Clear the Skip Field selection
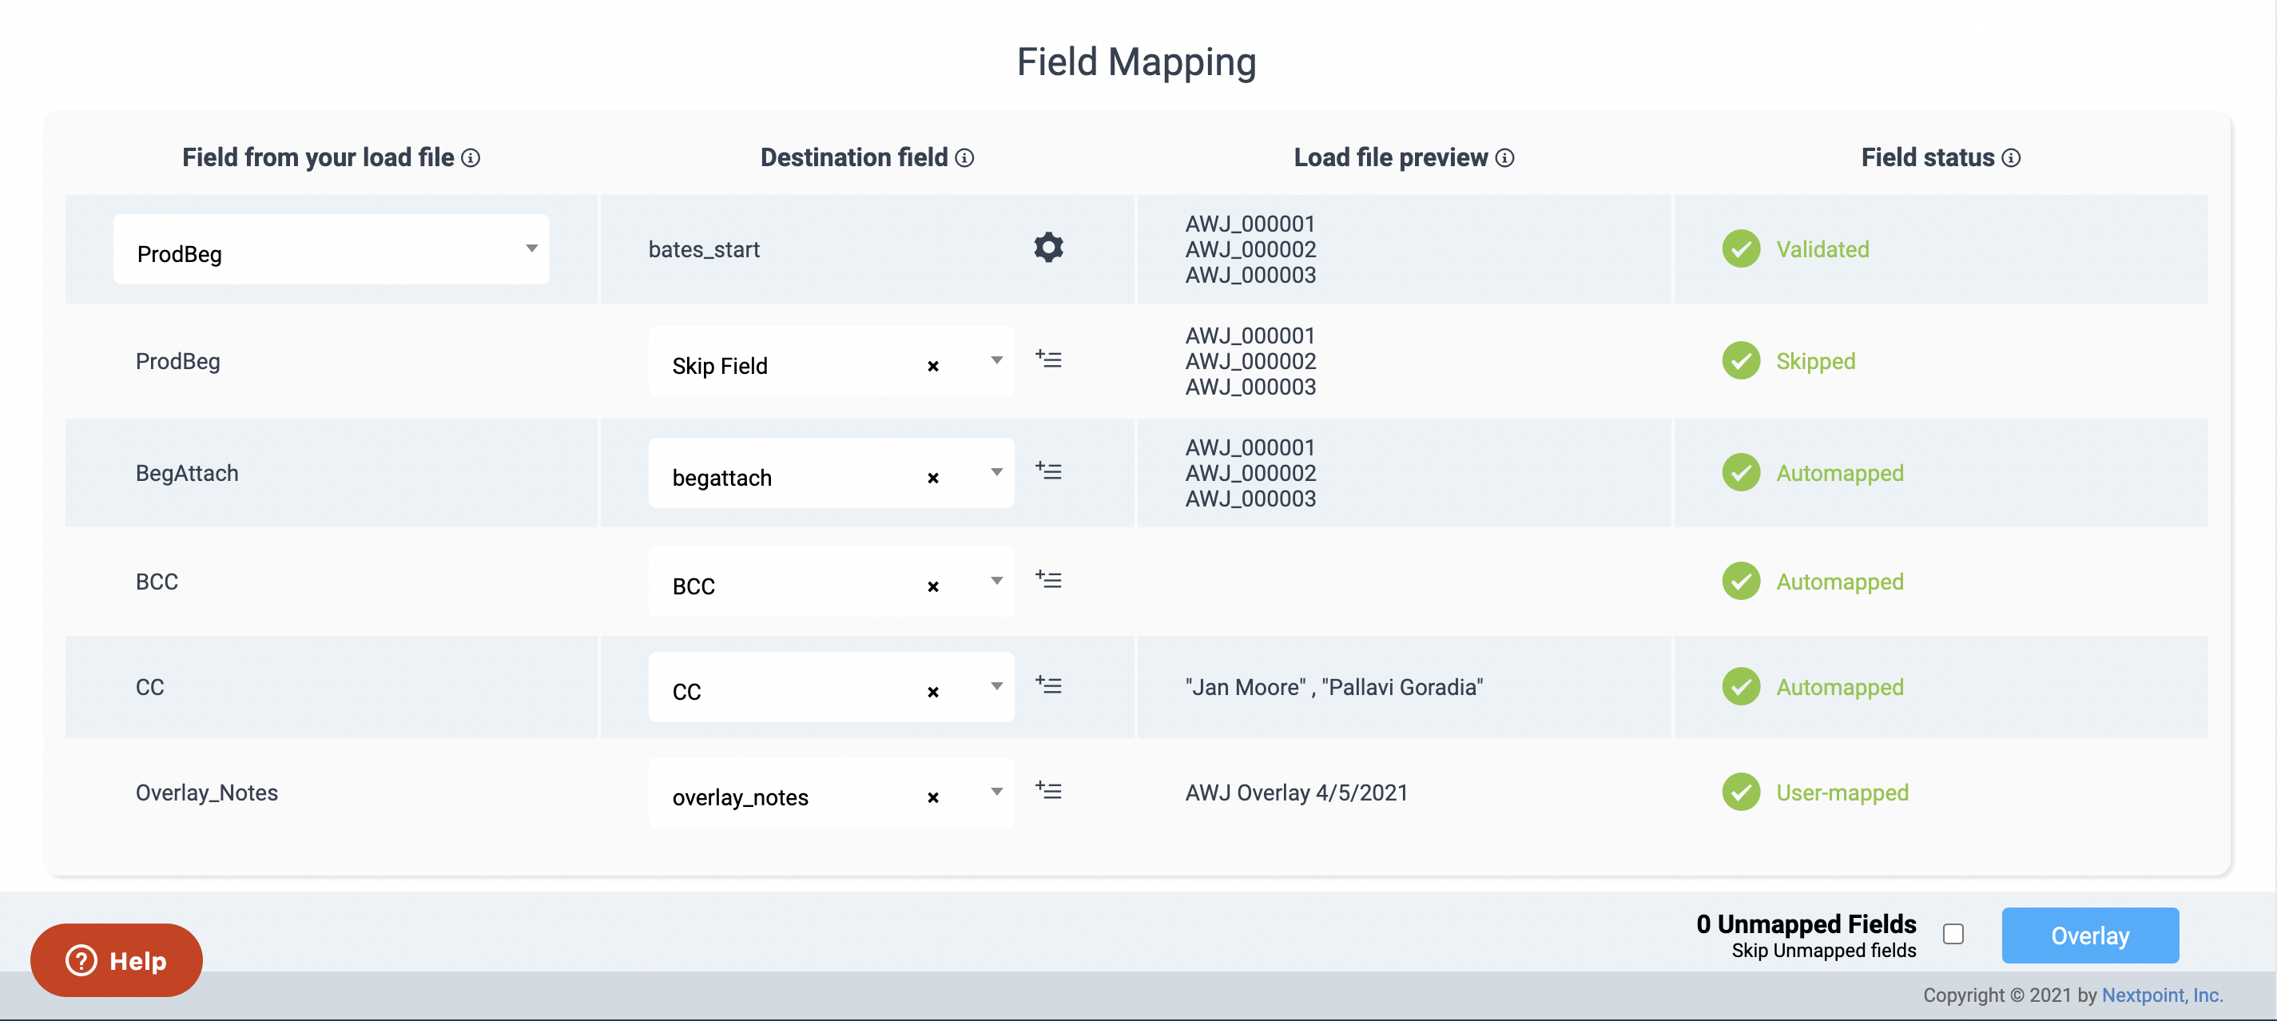 (x=932, y=366)
